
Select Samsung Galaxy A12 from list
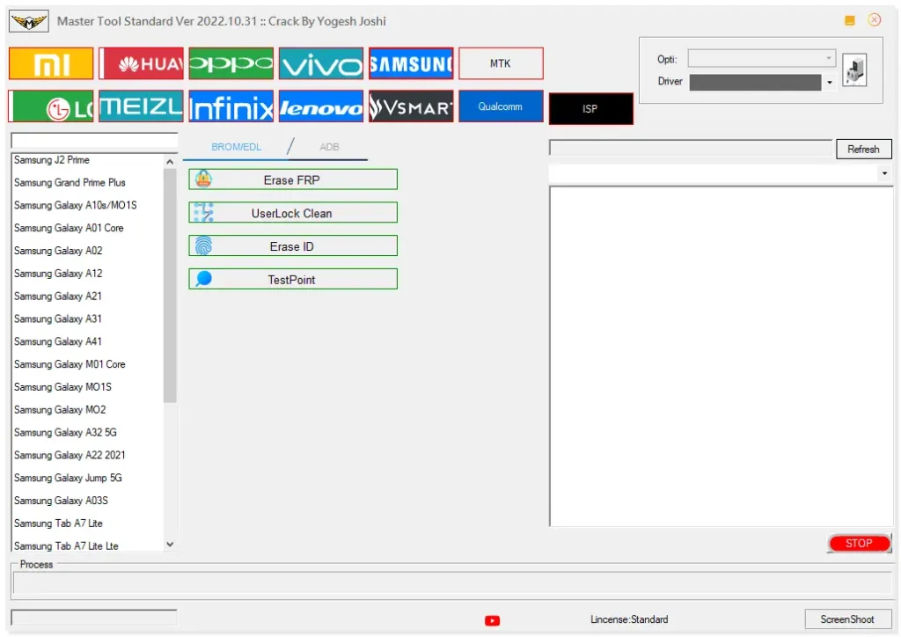tap(58, 274)
